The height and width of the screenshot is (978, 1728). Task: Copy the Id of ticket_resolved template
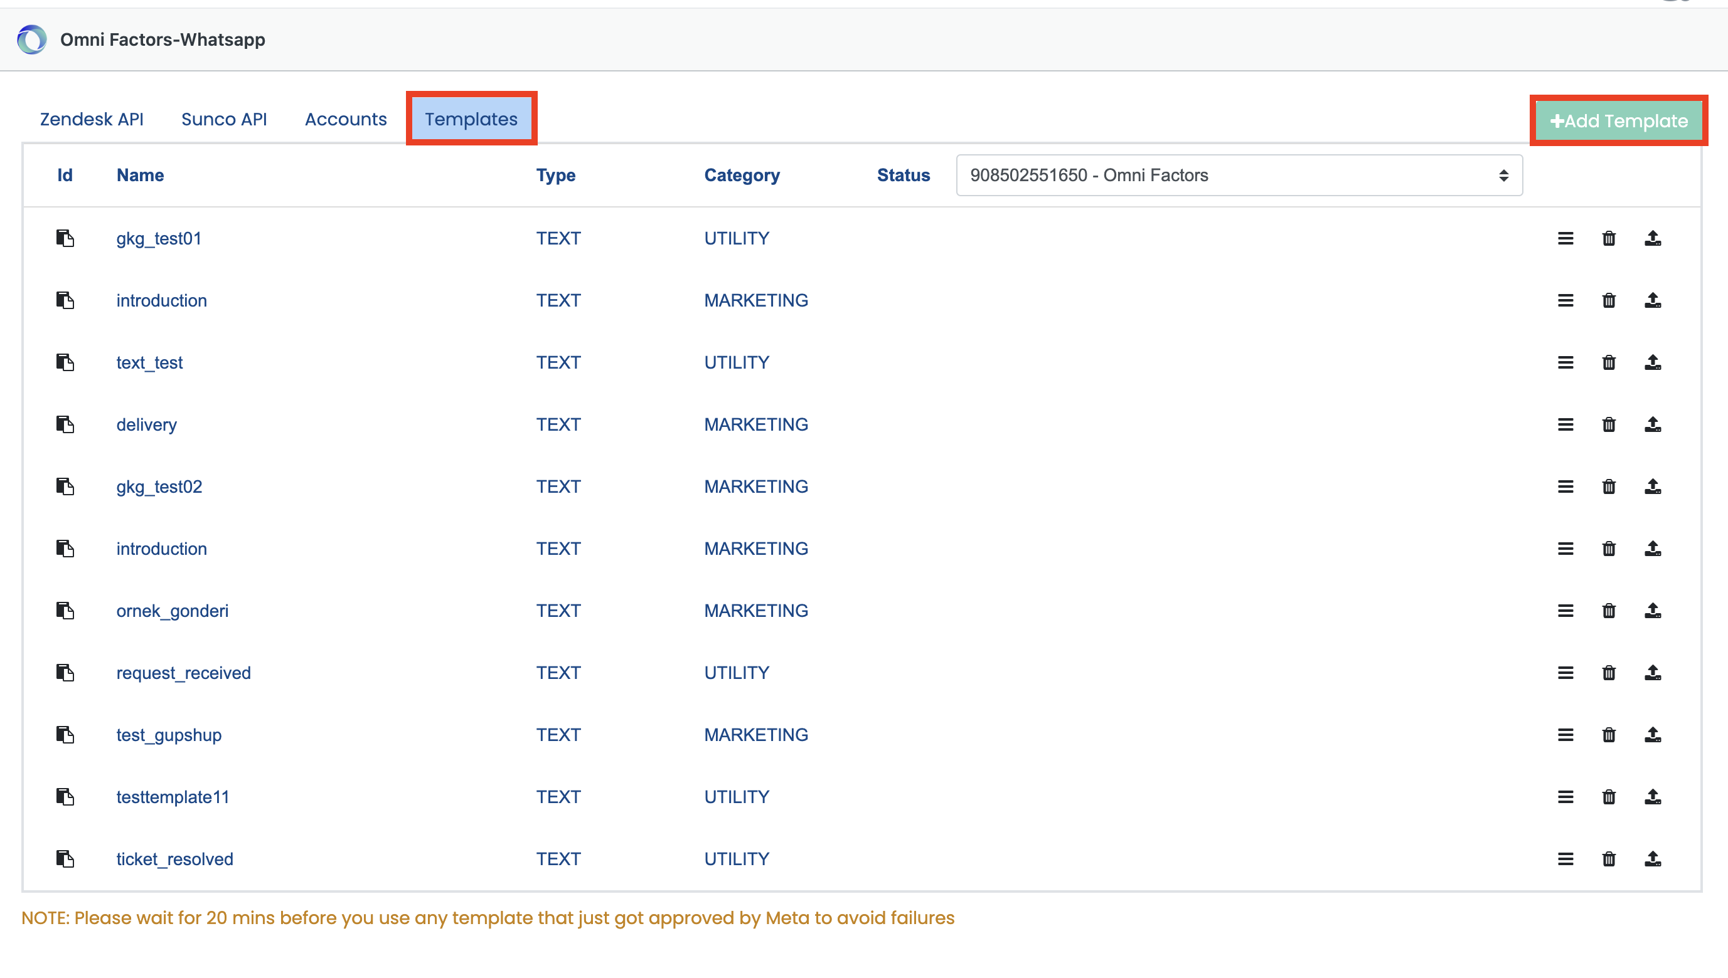[65, 859]
